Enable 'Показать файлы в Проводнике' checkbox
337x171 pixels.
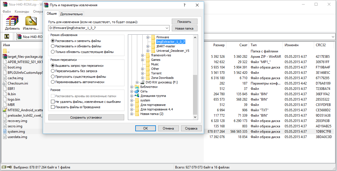tap(53, 107)
